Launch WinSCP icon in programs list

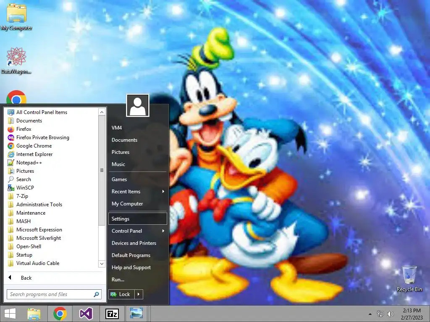pyautogui.click(x=11, y=188)
